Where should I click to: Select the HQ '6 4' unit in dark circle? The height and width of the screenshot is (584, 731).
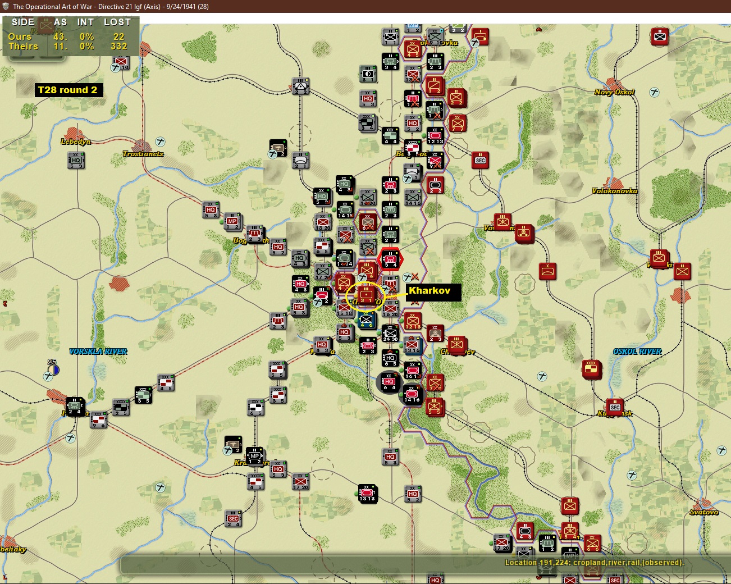pyautogui.click(x=389, y=382)
